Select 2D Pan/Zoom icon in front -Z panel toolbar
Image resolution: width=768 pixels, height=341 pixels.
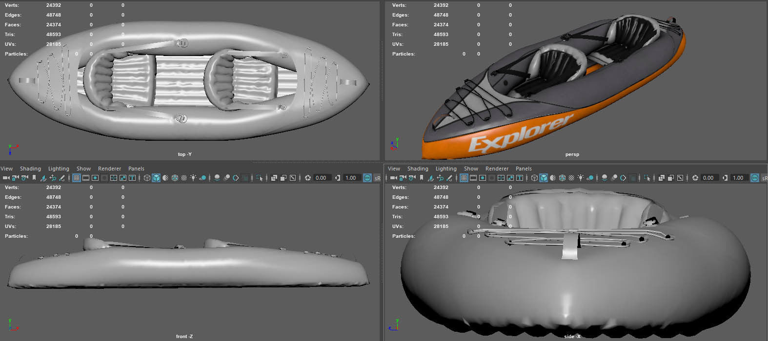tap(53, 178)
